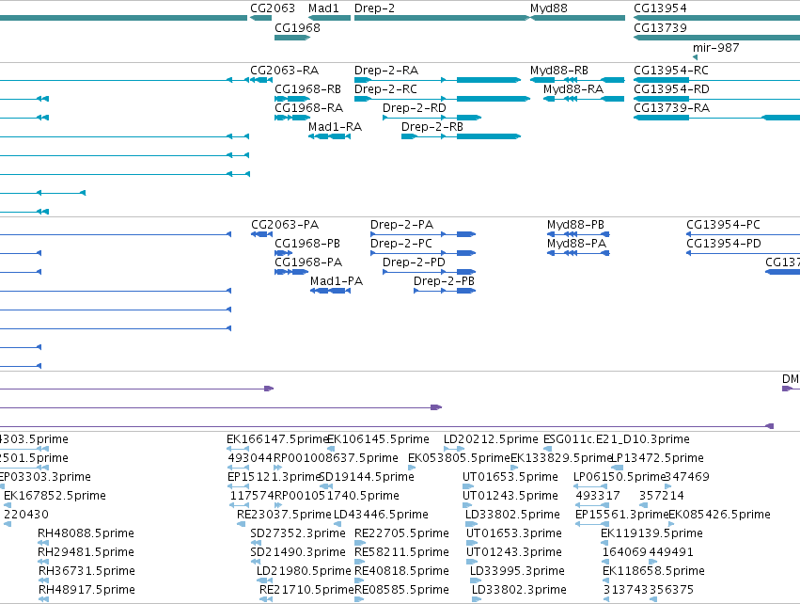Select the SD19144.5prime EST label
Screen dimensions: 800x604
click(367, 477)
